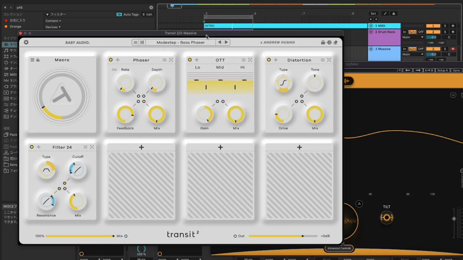Image resolution: width=463 pixels, height=260 pixels.
Task: Unfold the 1 MIDI track
Action: pos(371,26)
